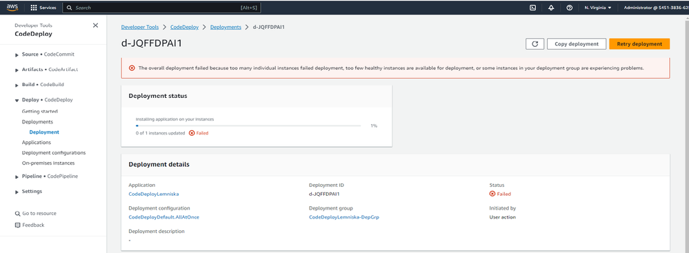This screenshot has height=253, width=689.
Task: Focus the top search field
Action: pyautogui.click(x=162, y=8)
